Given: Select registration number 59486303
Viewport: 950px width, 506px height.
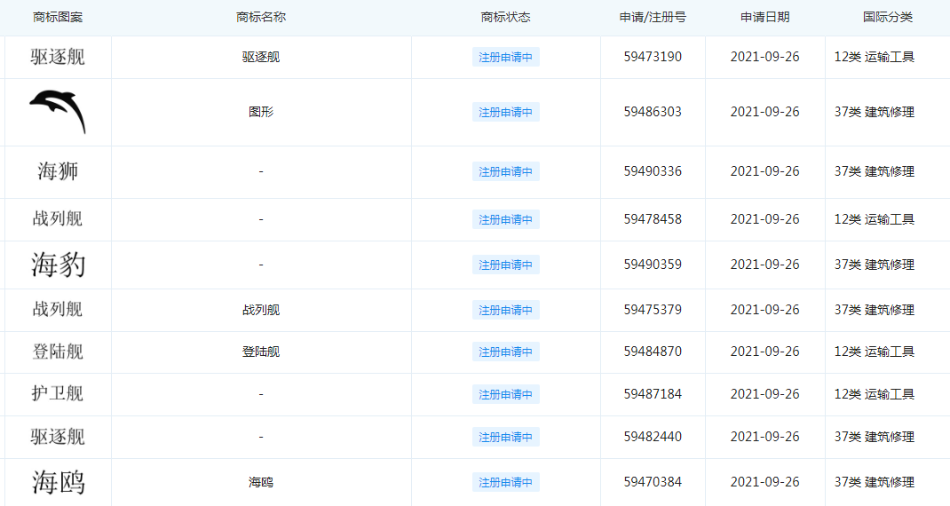Looking at the screenshot, I should pyautogui.click(x=653, y=112).
